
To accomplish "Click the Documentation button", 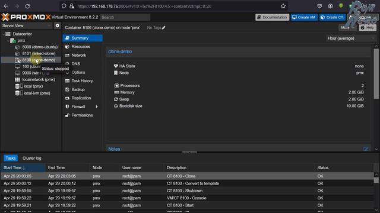I will (272, 17).
